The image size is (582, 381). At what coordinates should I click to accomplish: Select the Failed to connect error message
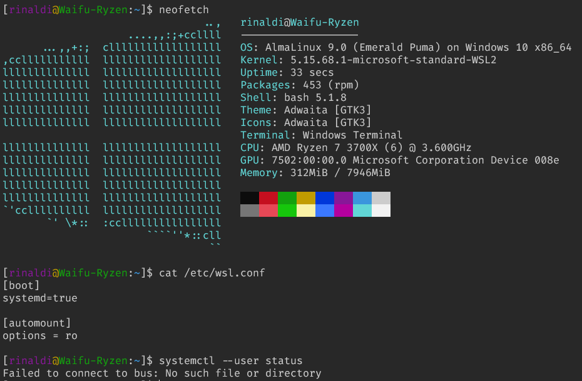pyautogui.click(x=160, y=373)
